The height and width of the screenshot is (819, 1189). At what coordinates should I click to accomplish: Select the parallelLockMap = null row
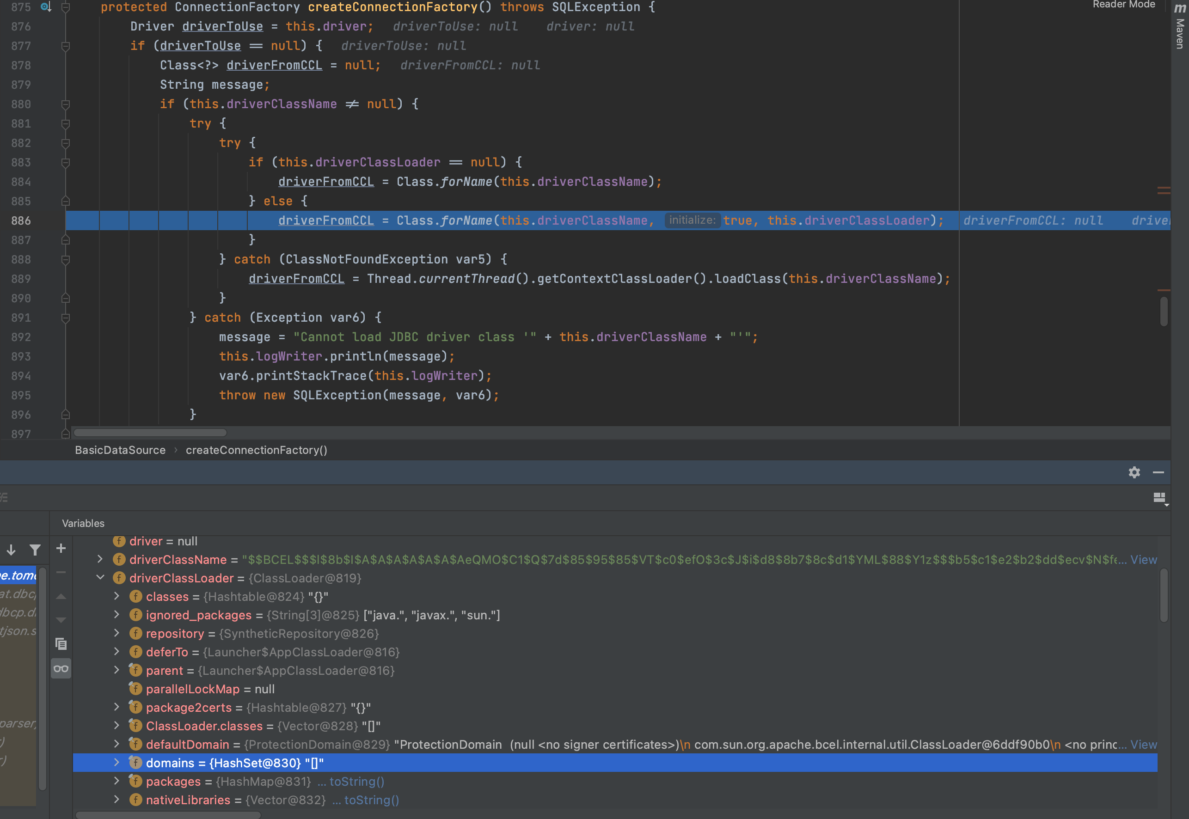615,689
